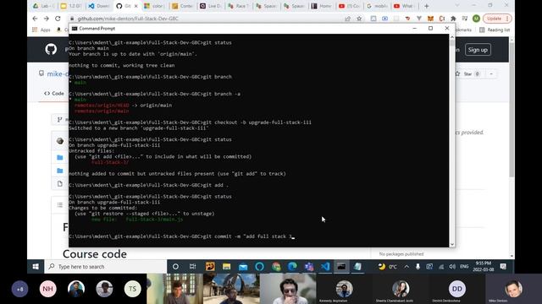Open the MetaMask fox extension

coord(430,19)
